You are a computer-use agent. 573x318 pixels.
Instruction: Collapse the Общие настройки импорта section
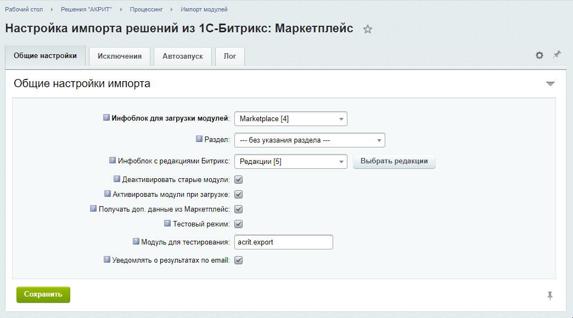[550, 84]
